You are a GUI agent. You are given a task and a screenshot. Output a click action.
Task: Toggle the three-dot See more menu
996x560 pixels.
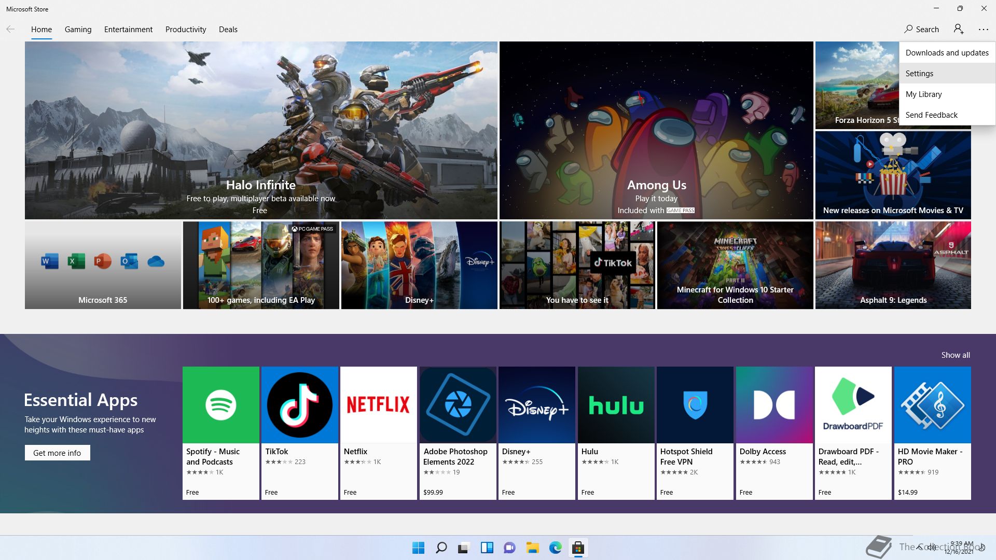point(984,30)
